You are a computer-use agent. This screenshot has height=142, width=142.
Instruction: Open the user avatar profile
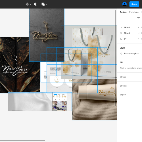[124, 4]
